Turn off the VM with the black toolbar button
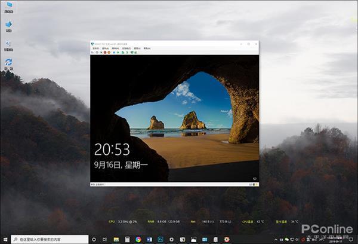The width and height of the screenshot is (358, 244). pyautogui.click(x=101, y=53)
